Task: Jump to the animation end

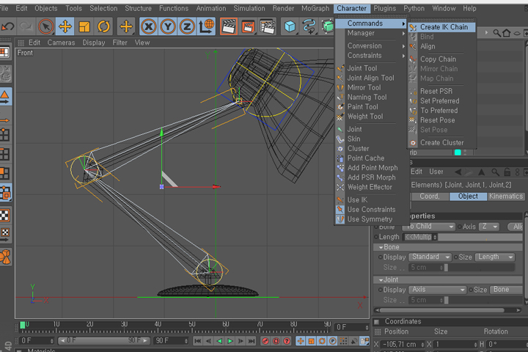Action: (252, 341)
